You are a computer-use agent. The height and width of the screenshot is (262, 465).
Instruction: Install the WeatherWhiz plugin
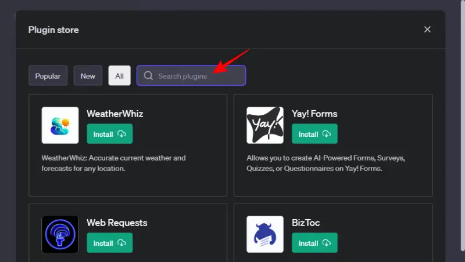(x=109, y=134)
